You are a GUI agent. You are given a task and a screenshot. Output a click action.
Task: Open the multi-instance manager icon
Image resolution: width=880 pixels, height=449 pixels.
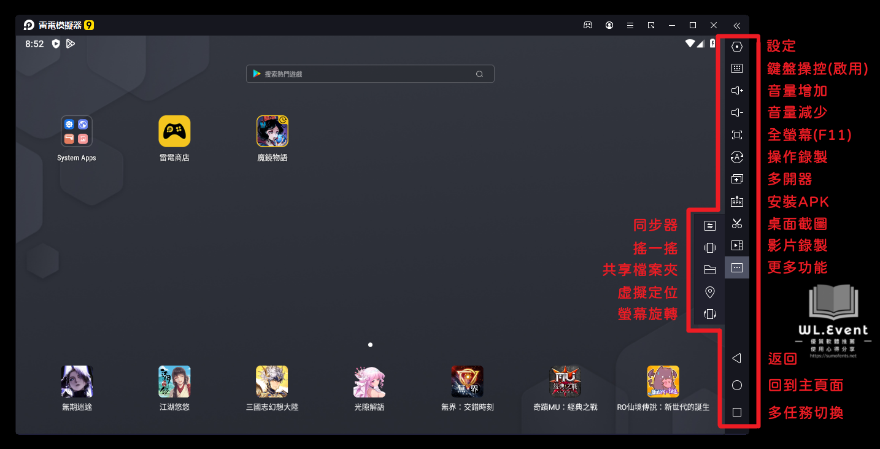737,179
